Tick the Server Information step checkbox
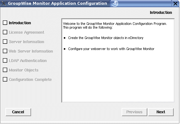 pyautogui.click(x=5, y=42)
